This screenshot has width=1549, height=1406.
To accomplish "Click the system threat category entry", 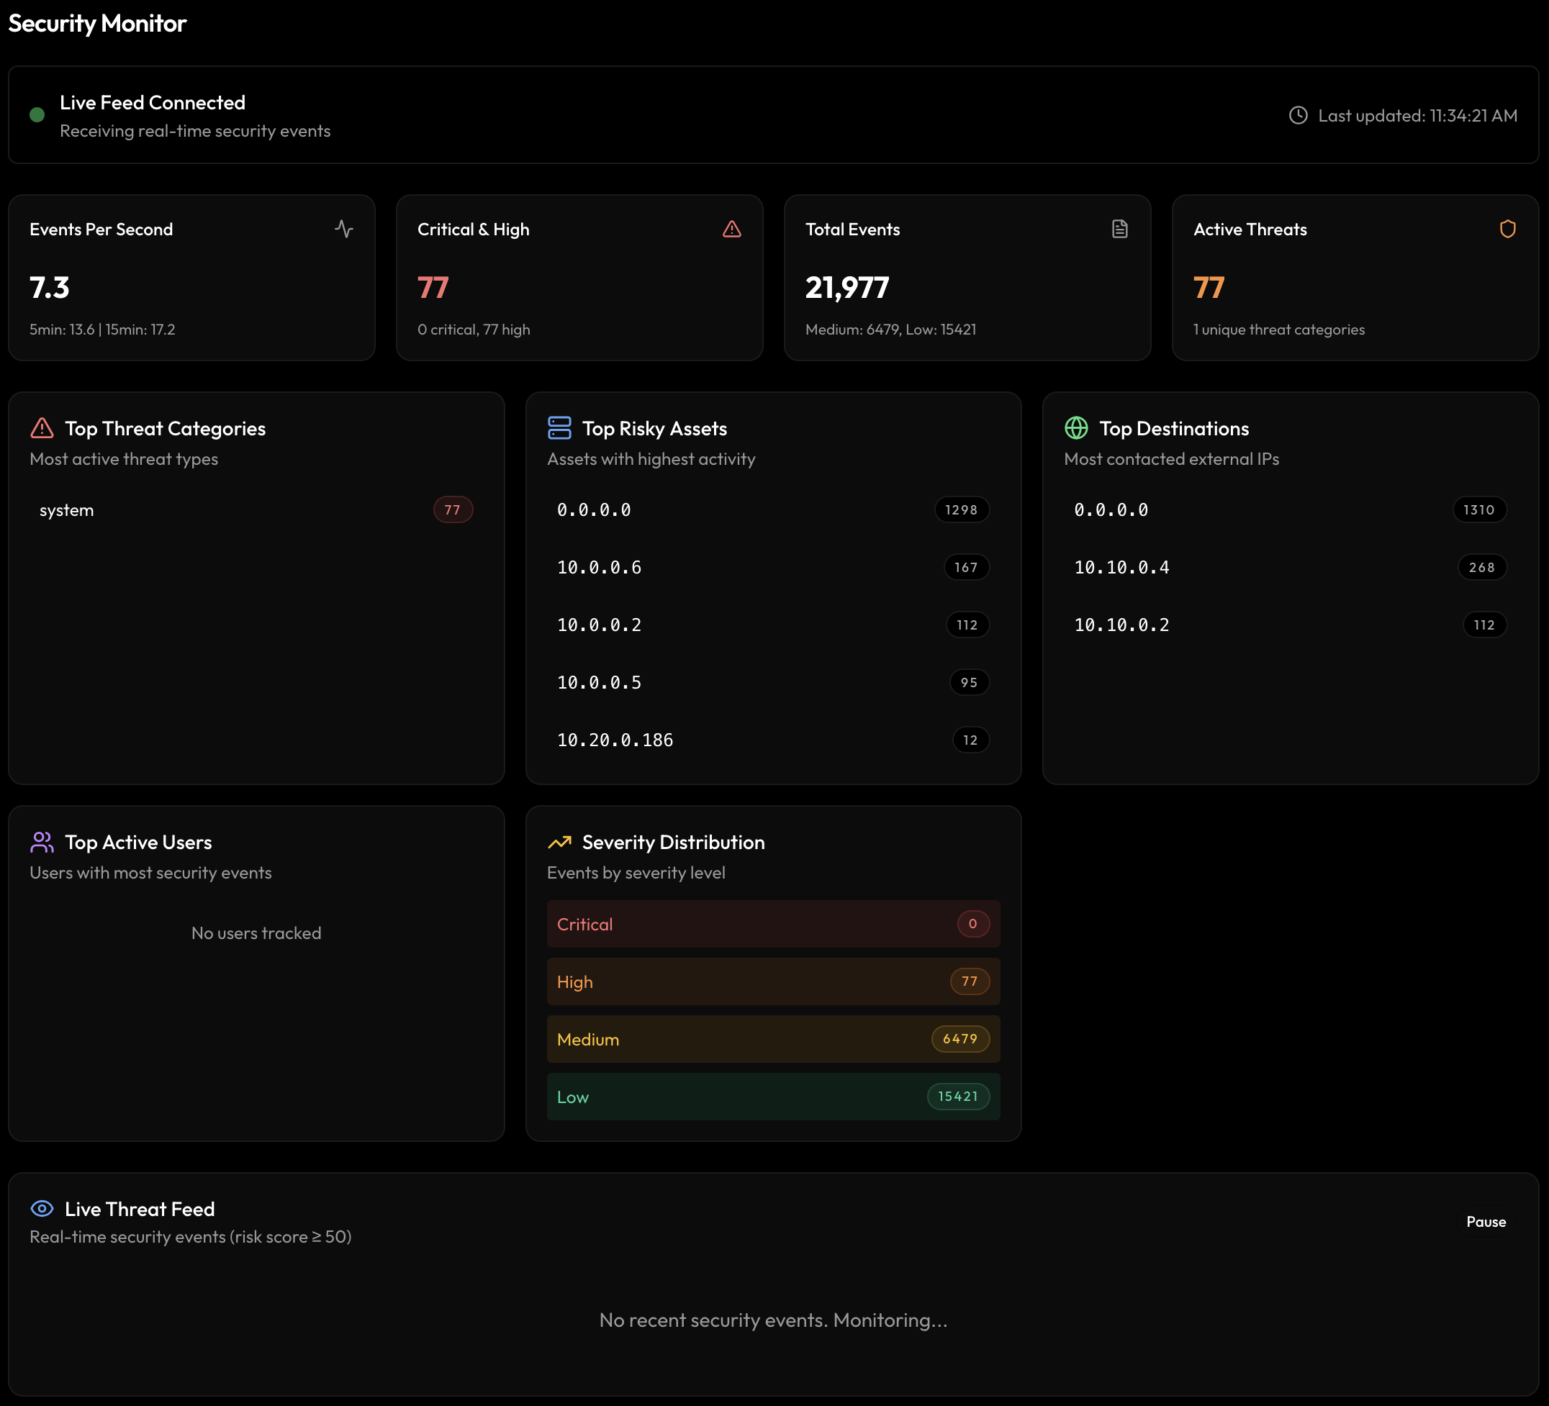I will click(x=256, y=509).
